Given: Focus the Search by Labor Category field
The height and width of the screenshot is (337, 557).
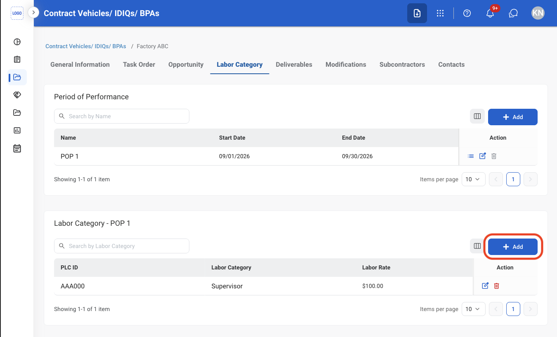Looking at the screenshot, I should (122, 246).
